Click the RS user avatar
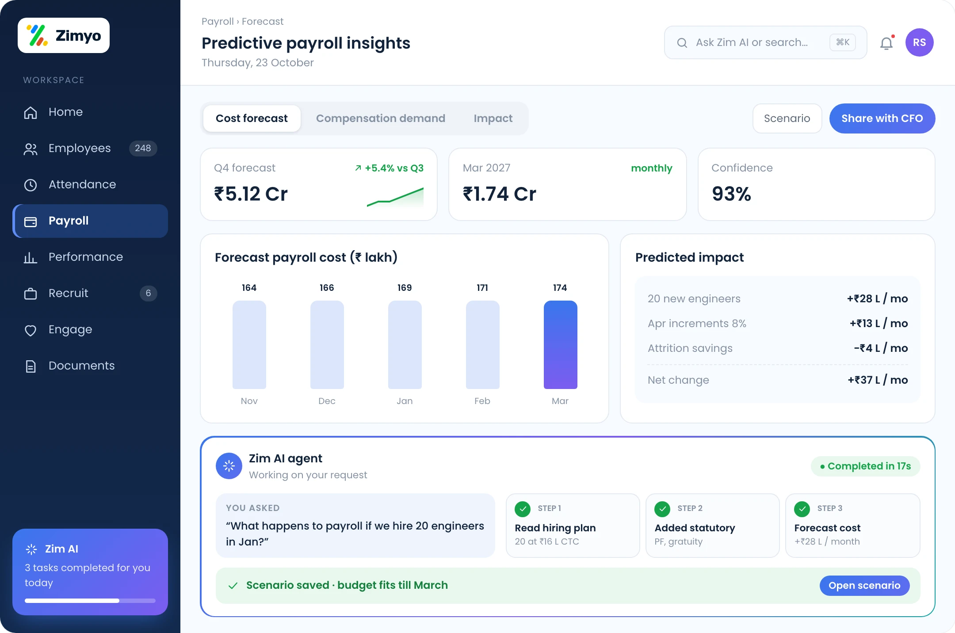 [920, 42]
